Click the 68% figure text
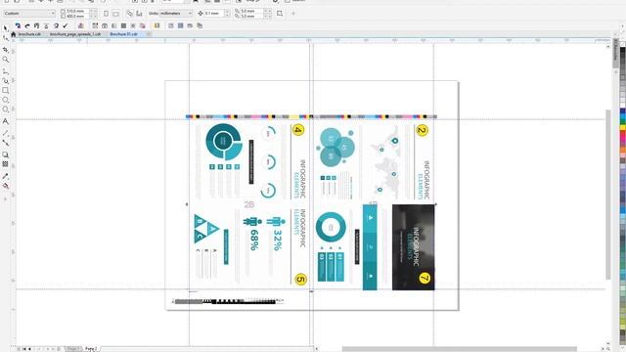626x352 pixels. (254, 240)
